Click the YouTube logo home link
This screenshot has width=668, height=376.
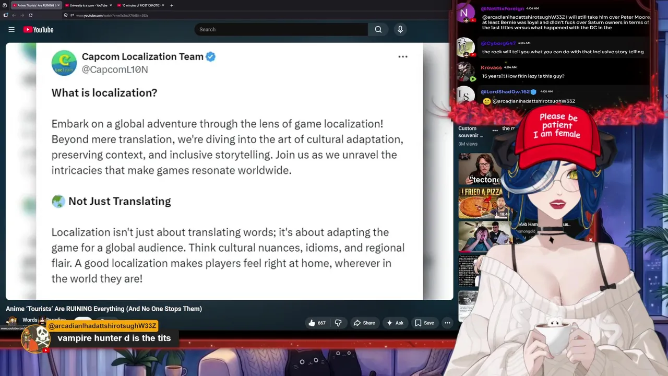point(39,30)
